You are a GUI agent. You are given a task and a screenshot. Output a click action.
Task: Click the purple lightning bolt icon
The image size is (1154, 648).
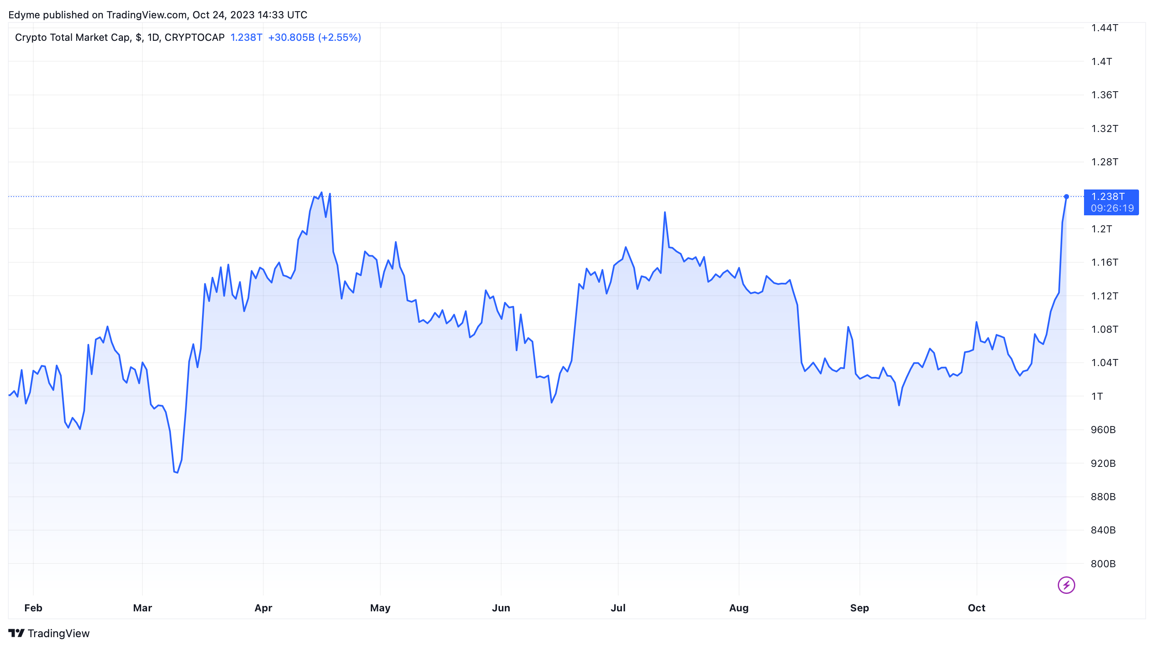tap(1066, 585)
